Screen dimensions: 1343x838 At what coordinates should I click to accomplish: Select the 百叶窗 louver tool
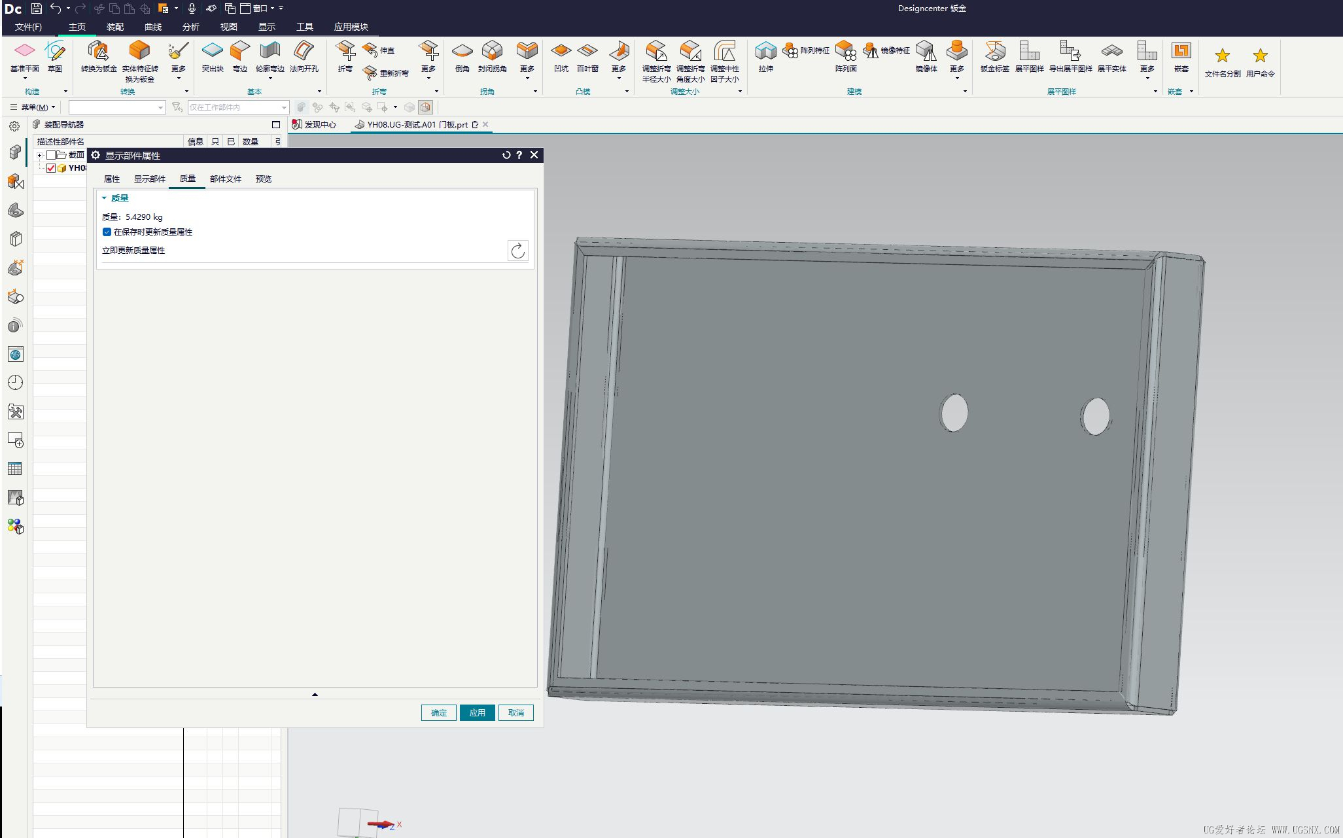(587, 56)
